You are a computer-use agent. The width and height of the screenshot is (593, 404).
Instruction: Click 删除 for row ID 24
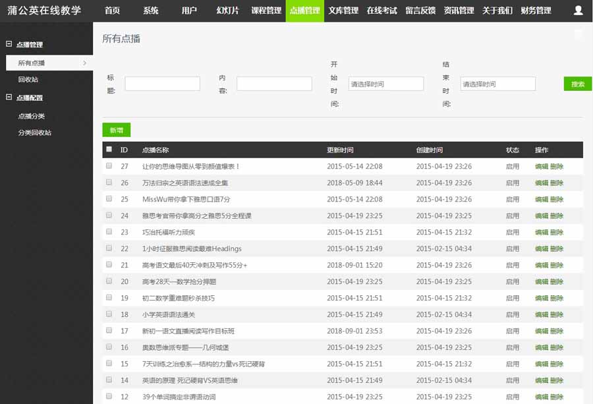[x=557, y=216]
